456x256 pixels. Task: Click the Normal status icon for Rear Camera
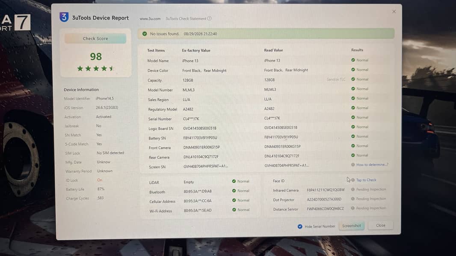pyautogui.click(x=353, y=155)
